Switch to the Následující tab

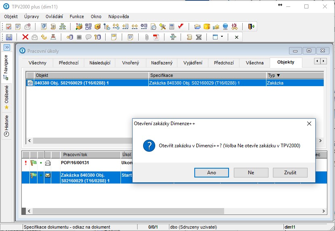point(100,63)
